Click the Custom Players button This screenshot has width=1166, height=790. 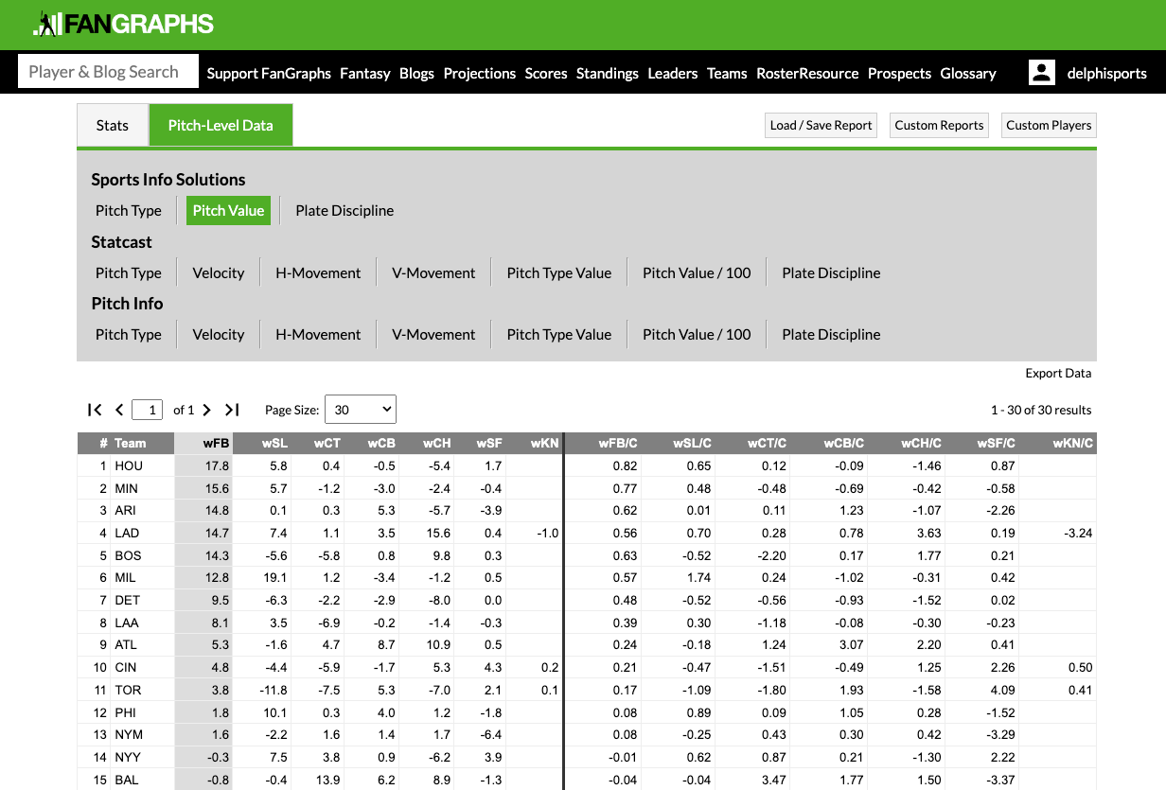click(x=1049, y=125)
